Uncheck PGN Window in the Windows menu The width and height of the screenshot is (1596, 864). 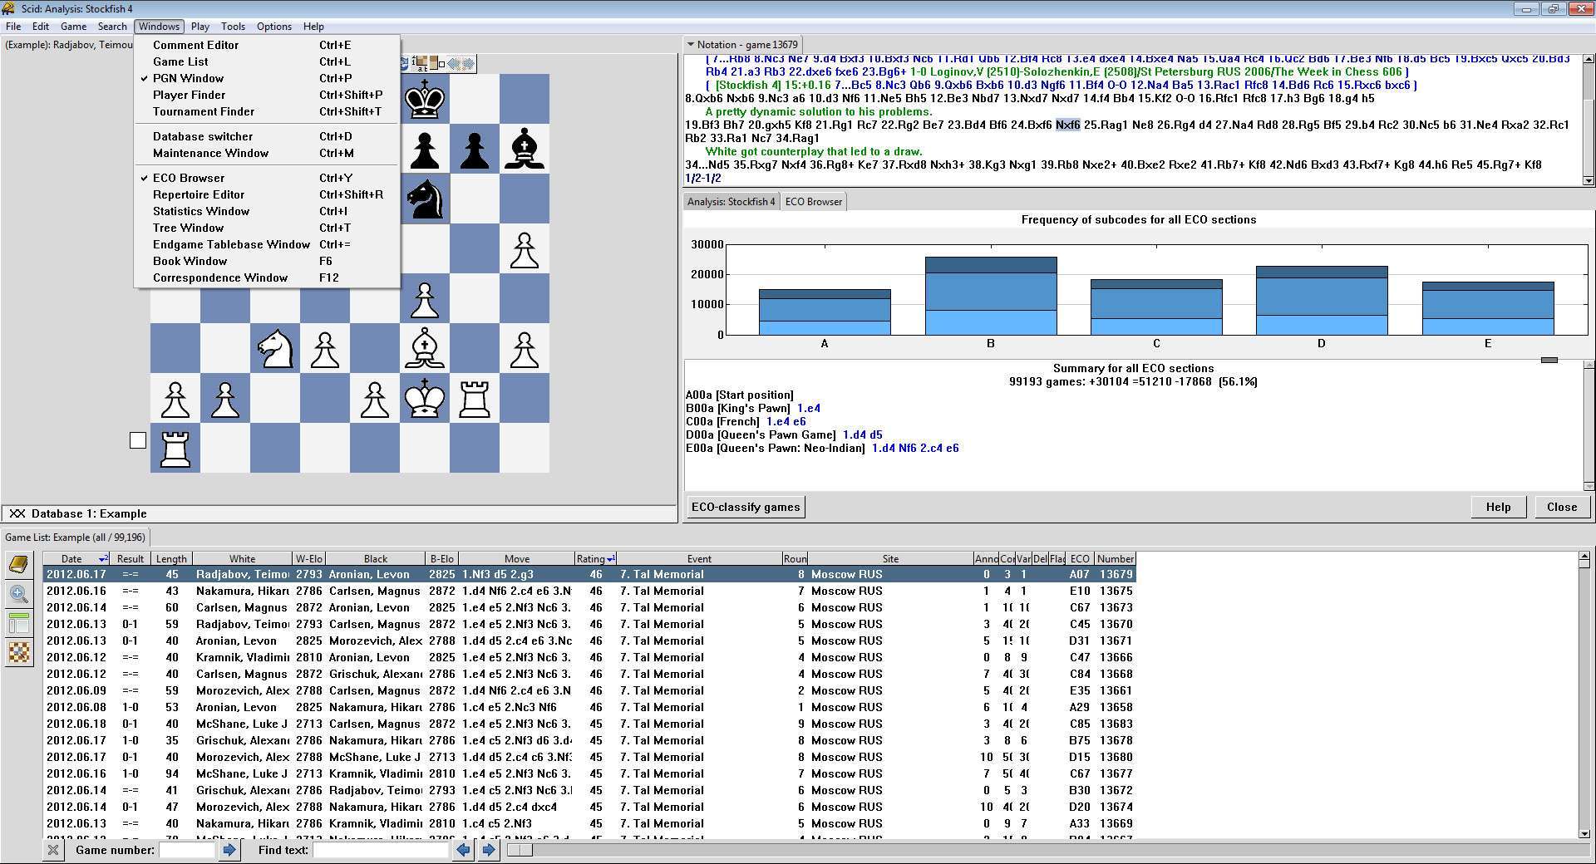pos(188,78)
